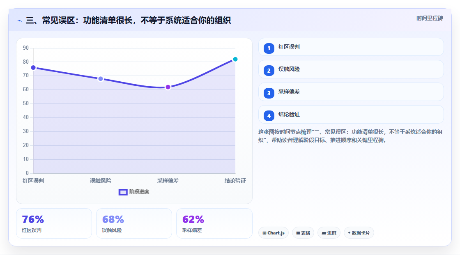
Task: Click the blue lightning icon beside the title
Action: click(20, 21)
